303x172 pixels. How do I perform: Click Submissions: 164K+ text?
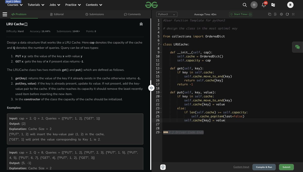[68, 31]
